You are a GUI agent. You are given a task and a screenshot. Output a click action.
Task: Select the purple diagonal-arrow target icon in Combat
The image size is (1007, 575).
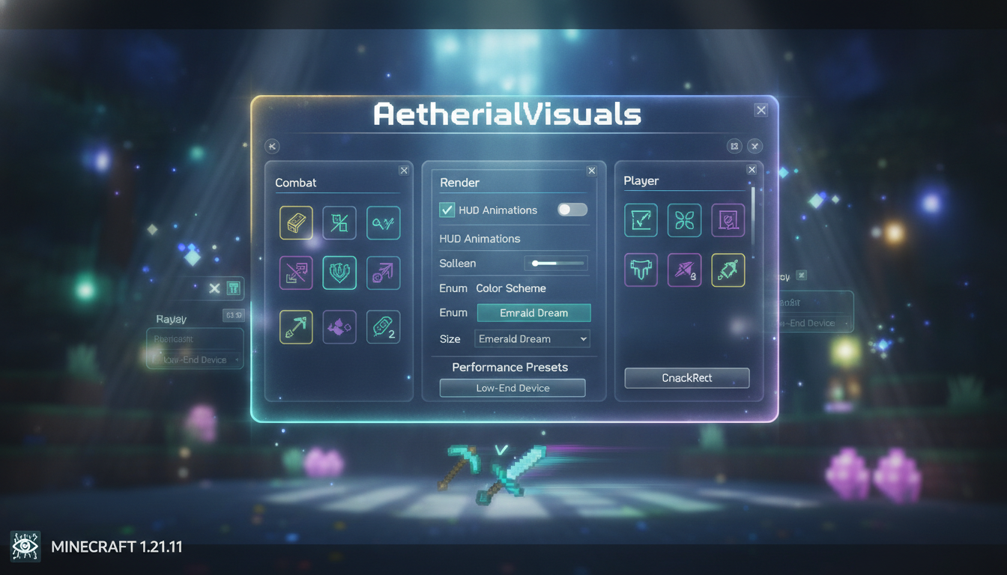coord(384,273)
